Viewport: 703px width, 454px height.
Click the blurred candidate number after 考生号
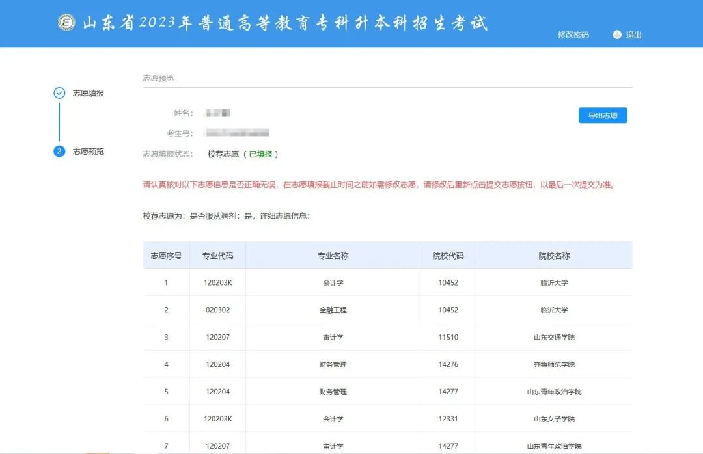[237, 133]
